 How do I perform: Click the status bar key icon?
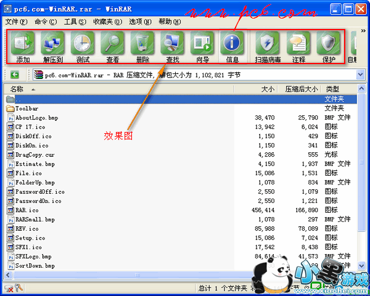click(18, 288)
